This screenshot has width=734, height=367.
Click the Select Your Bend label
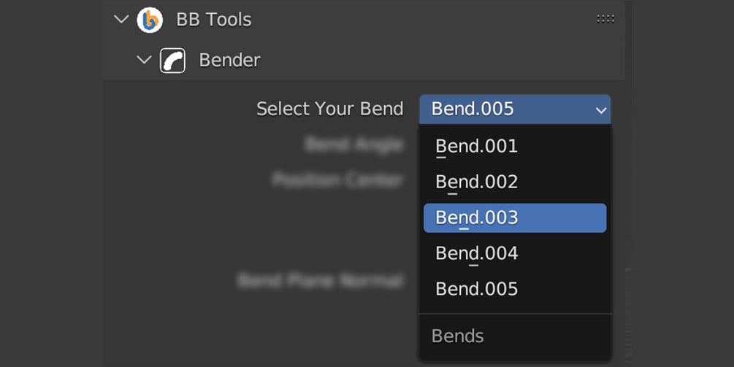329,109
